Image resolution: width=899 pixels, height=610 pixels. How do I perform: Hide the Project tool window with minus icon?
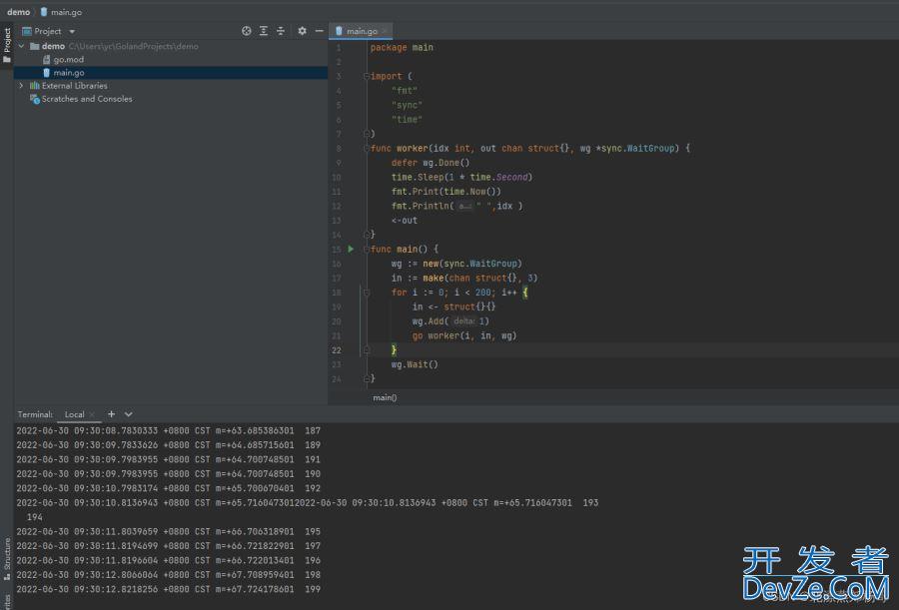(320, 31)
